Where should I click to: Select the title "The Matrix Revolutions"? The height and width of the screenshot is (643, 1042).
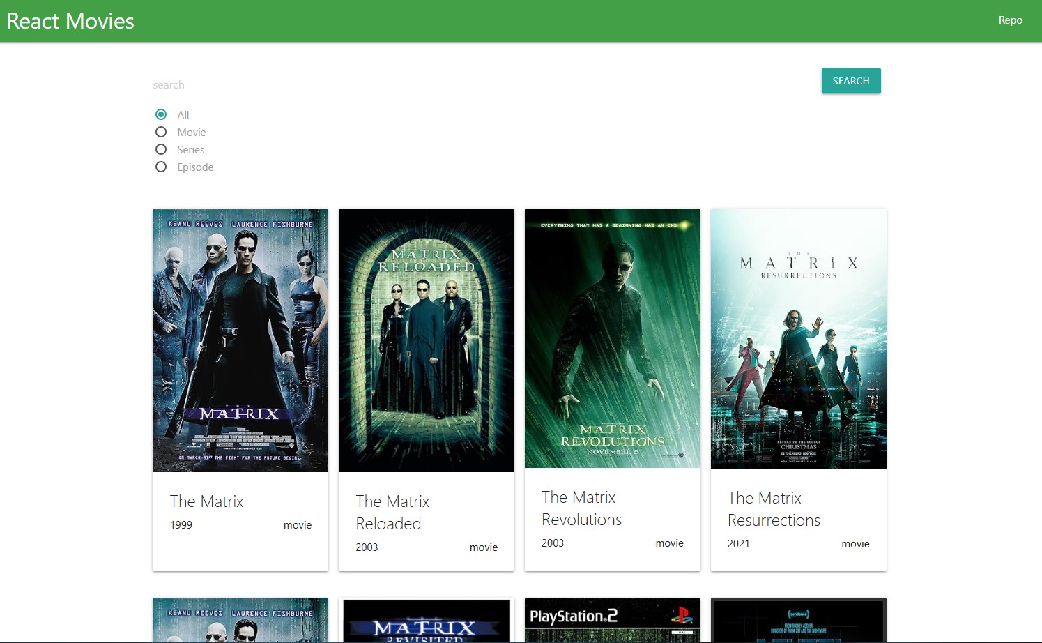582,508
